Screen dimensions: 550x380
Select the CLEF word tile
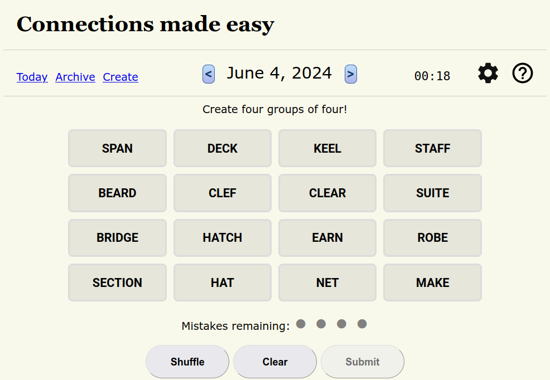222,193
